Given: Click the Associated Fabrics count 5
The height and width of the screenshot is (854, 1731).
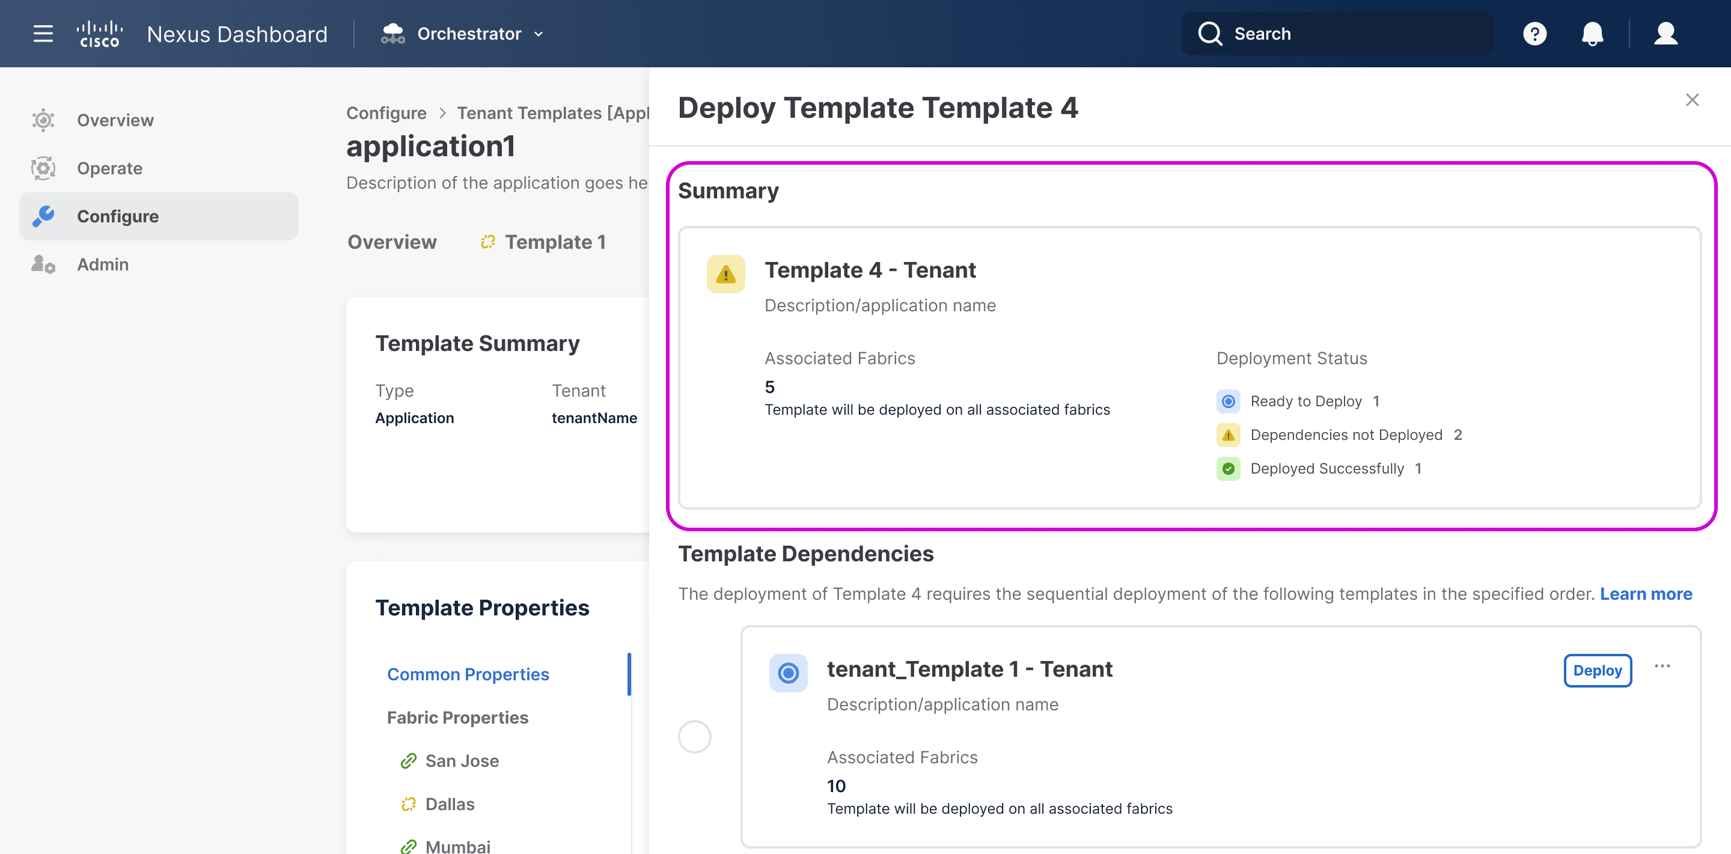Looking at the screenshot, I should (x=769, y=386).
